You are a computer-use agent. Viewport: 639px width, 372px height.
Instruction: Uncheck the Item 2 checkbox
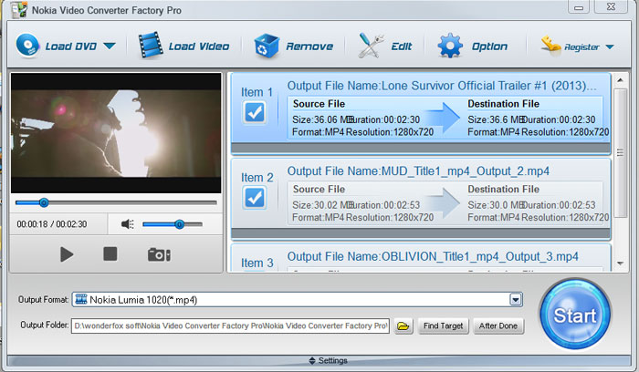(x=255, y=198)
